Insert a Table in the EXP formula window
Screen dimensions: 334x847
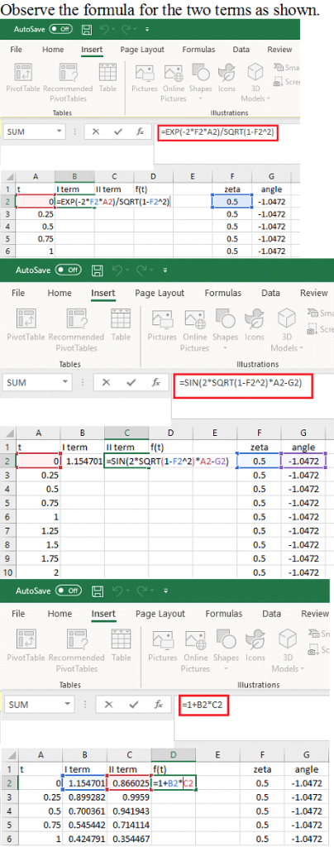click(107, 79)
